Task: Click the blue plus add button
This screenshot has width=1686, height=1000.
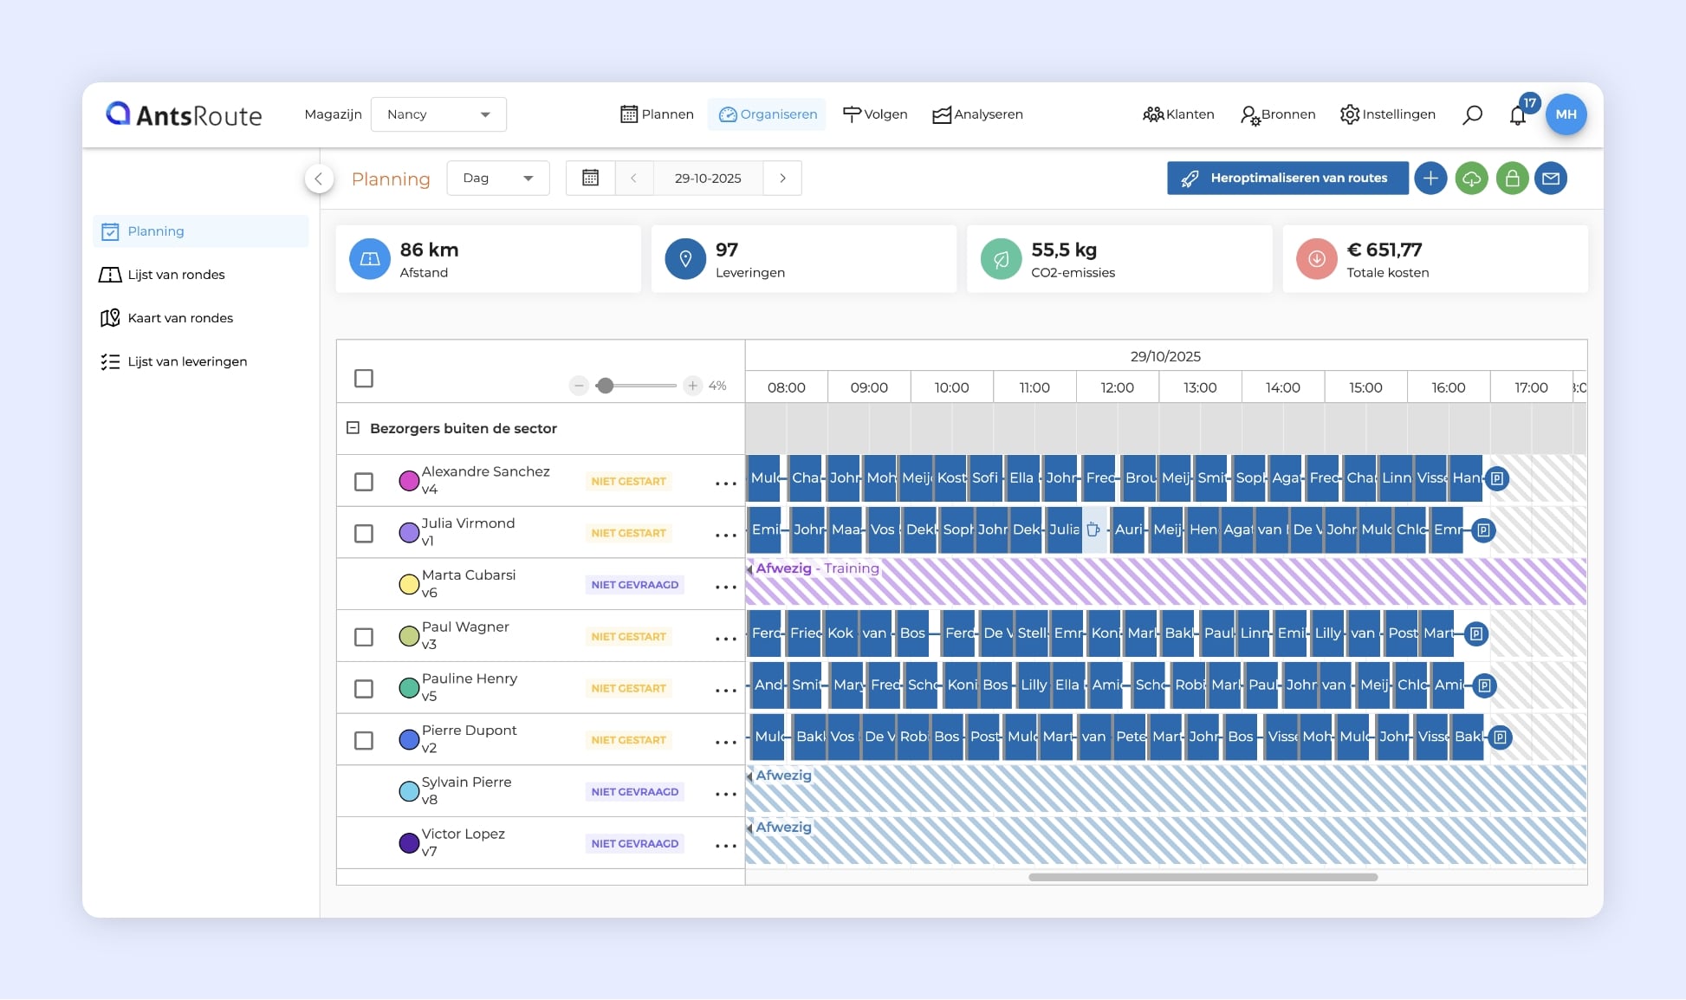Action: [1430, 179]
